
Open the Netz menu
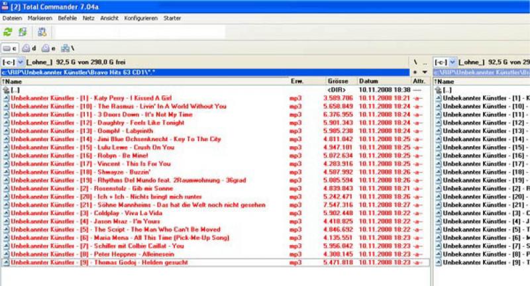click(x=89, y=19)
